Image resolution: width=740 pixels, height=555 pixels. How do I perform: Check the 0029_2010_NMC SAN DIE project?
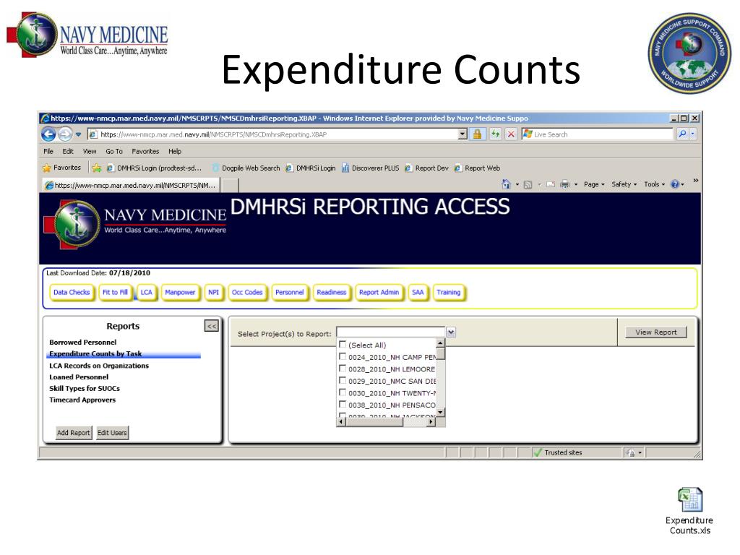pos(343,380)
